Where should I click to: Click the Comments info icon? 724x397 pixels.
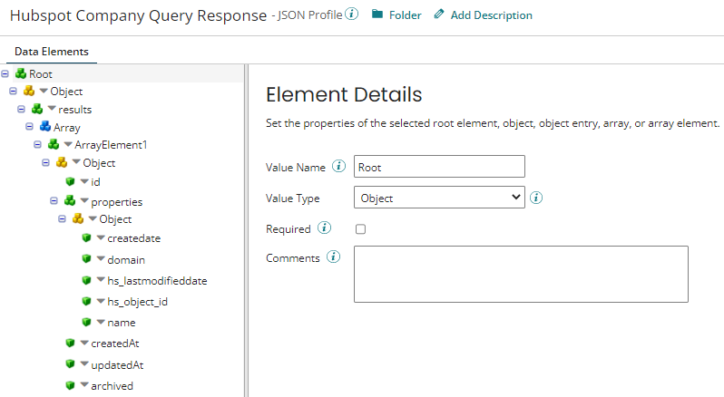[x=333, y=257]
